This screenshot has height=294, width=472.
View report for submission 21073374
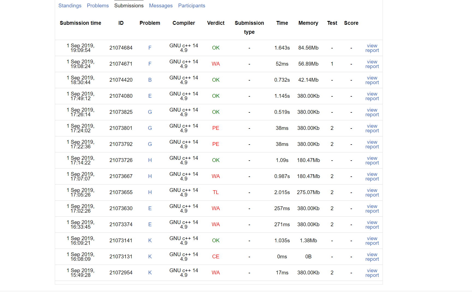point(372,225)
